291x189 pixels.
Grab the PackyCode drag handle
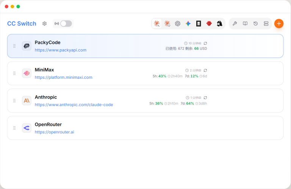(14, 46)
